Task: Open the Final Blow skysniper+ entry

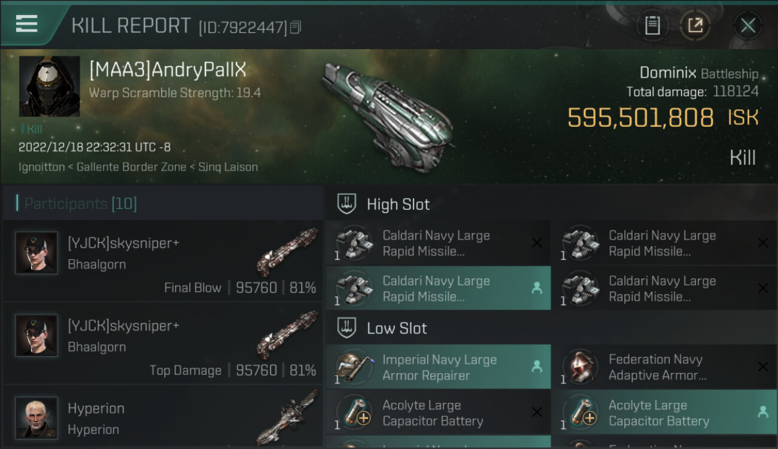Action: tap(163, 261)
